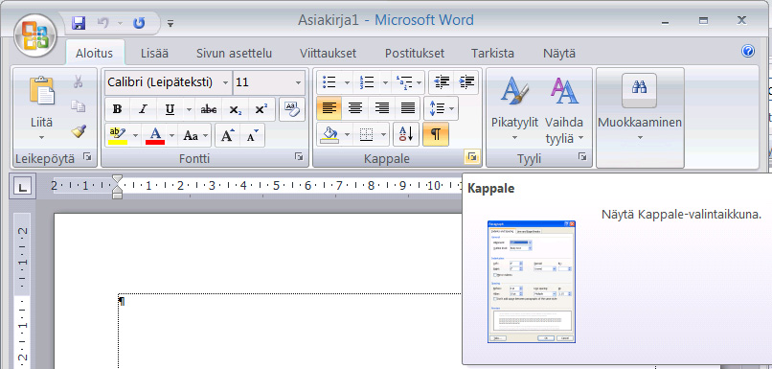Click the Kappale dialog preview thumbnail
Image resolution: width=772 pixels, height=369 pixels.
pyautogui.click(x=532, y=282)
